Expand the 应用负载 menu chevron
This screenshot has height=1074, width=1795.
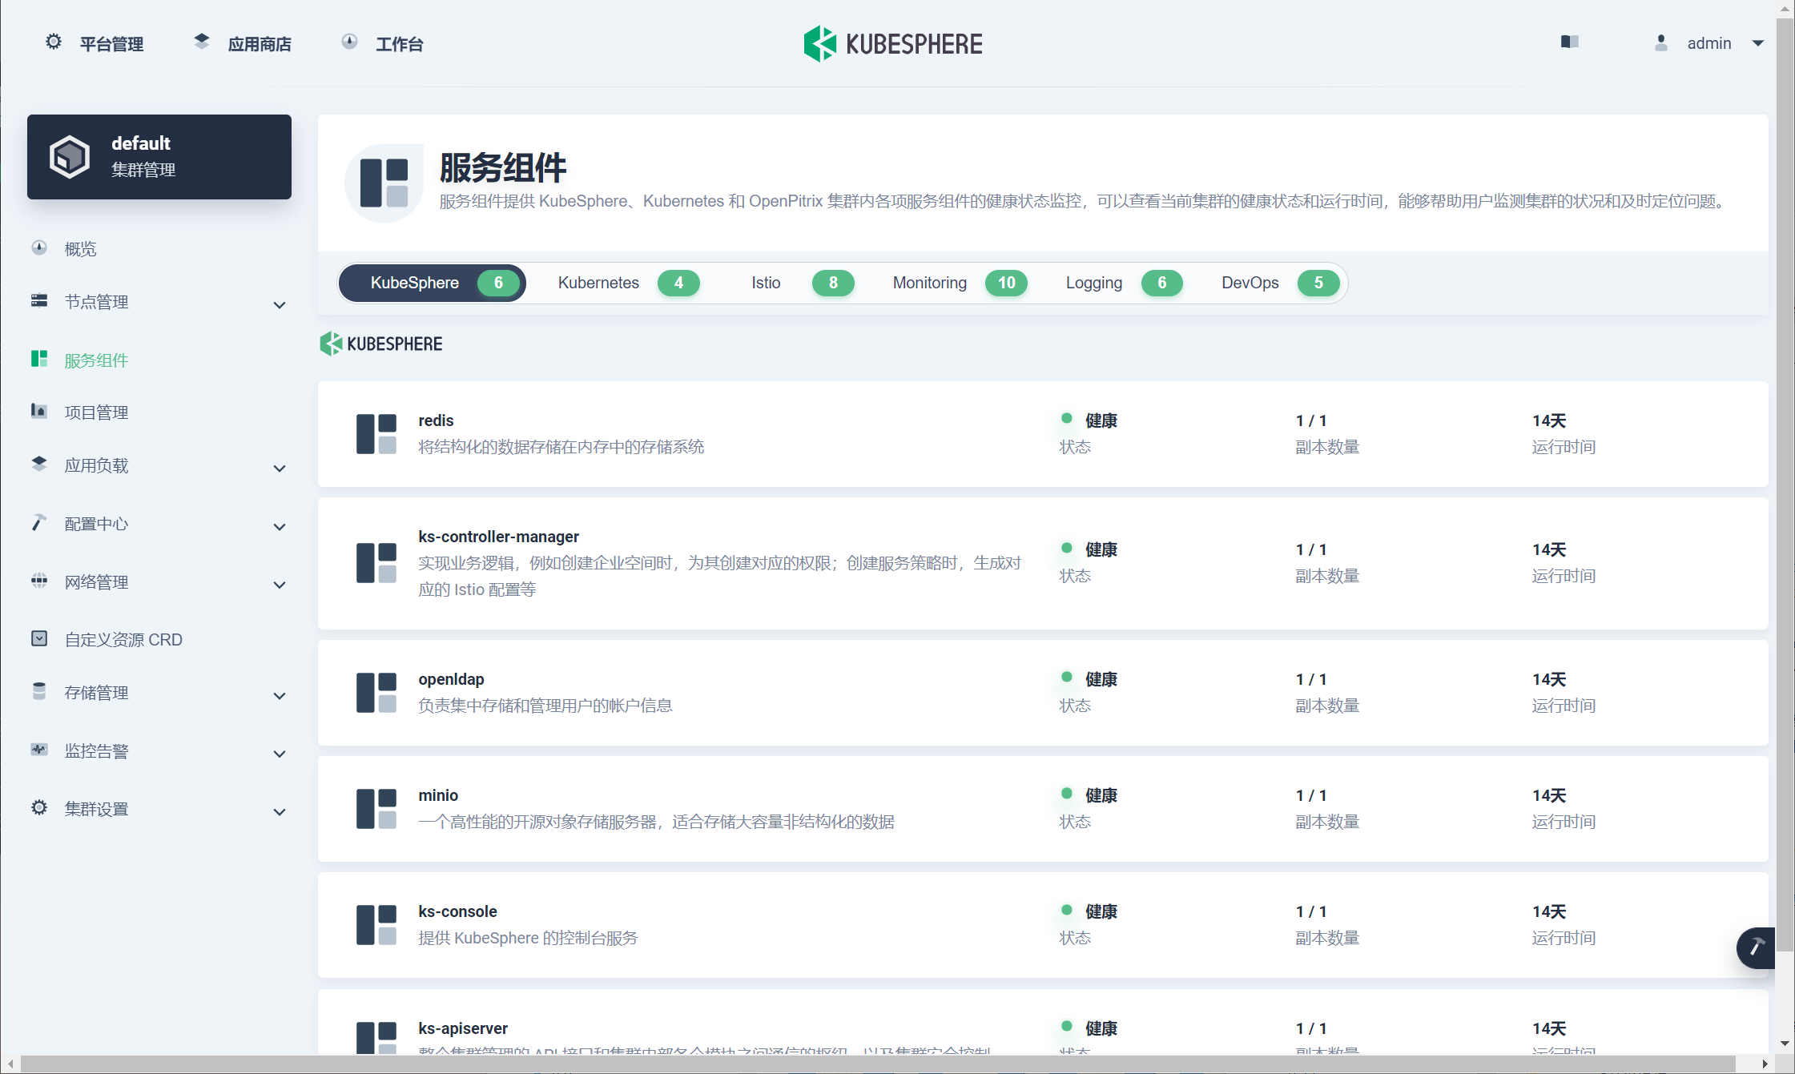[x=280, y=468]
